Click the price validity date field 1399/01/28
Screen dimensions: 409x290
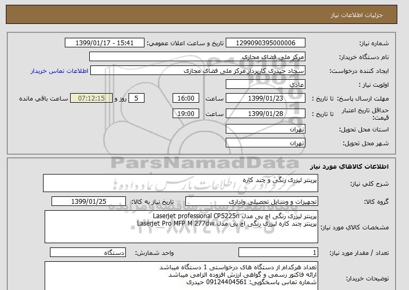[x=265, y=113]
